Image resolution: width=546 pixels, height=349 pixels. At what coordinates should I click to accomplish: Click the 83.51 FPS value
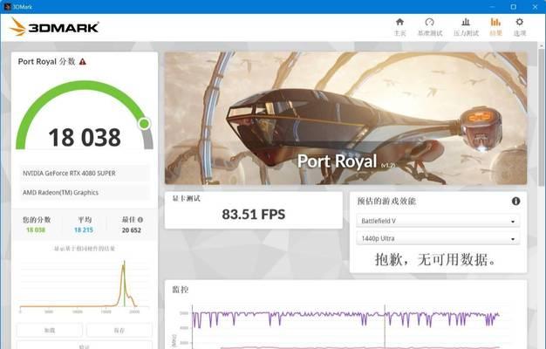pos(254,215)
